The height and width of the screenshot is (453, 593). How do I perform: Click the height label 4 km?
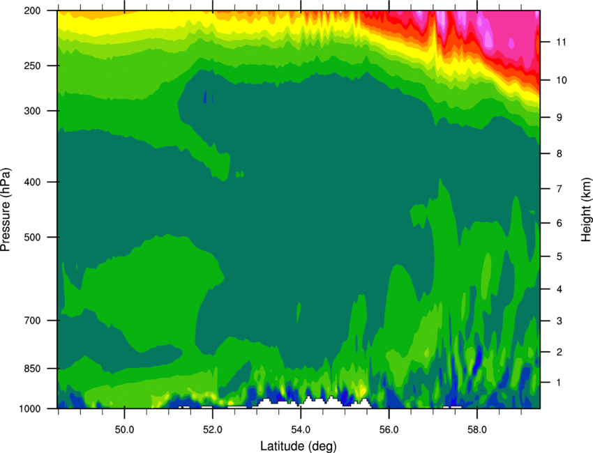(560, 289)
